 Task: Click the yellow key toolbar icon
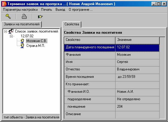coord(8,16)
